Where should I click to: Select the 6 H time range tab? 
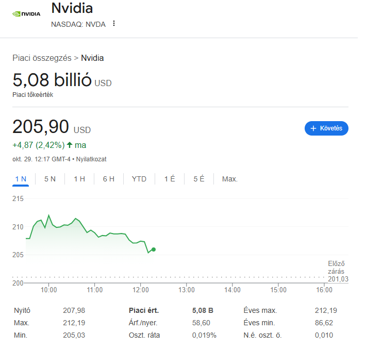pos(108,179)
